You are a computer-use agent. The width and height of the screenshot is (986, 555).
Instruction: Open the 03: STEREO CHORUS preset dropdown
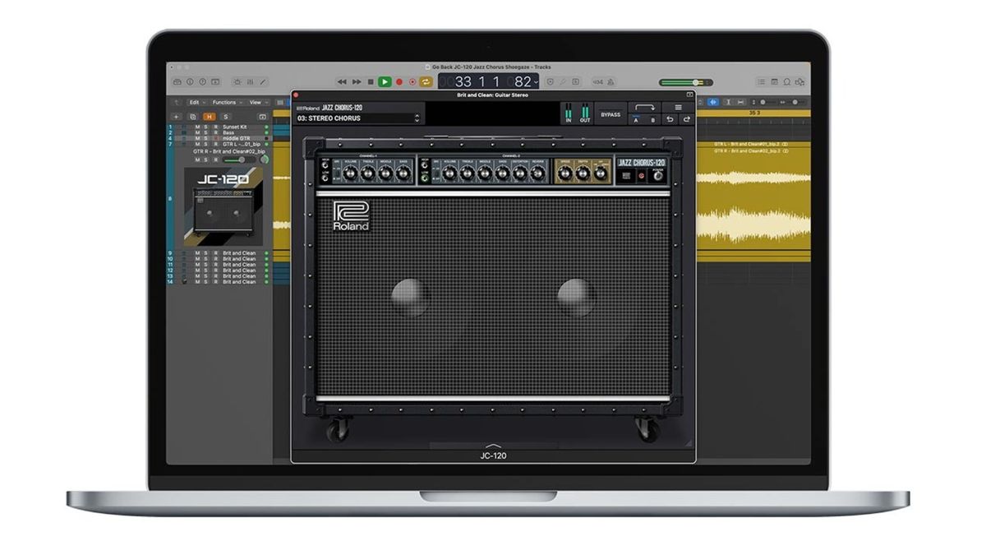(x=357, y=118)
